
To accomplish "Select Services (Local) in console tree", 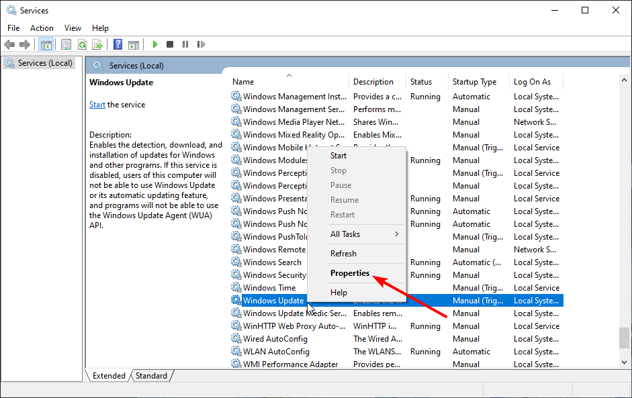I will coord(39,63).
